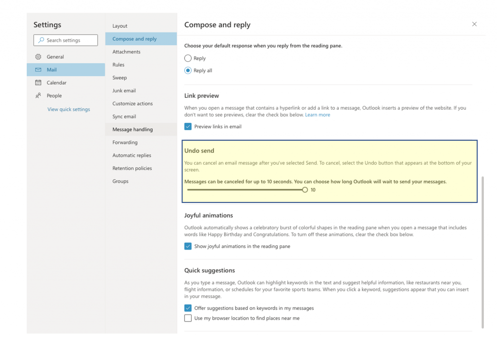Click the Undo send slider handle
The image size is (497, 338).
305,190
